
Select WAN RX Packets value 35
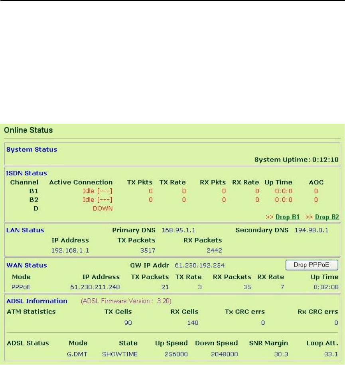point(247,287)
